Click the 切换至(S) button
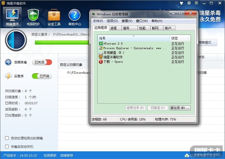The image size is (225, 159). (158, 108)
